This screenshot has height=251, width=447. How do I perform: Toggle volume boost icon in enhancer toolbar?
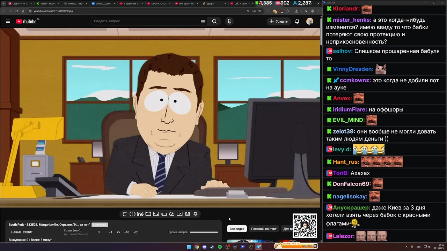(132, 214)
